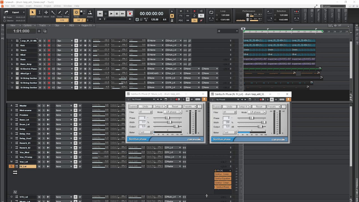Screen dimensions: 359x202
Task: Toggle read automation on Bass track
Action: click(76, 59)
